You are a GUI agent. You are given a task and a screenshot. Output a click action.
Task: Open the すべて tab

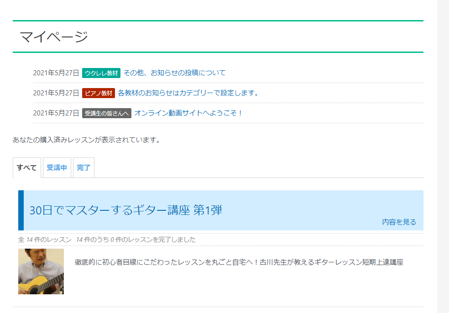pyautogui.click(x=27, y=167)
